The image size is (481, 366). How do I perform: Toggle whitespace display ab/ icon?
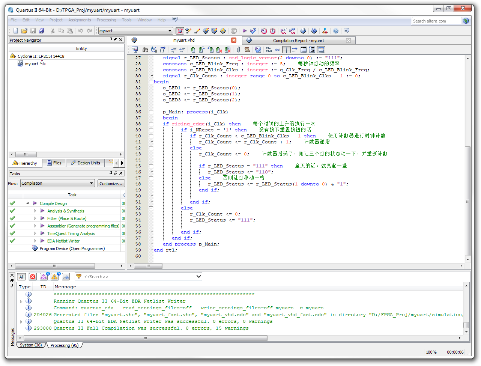(x=277, y=50)
